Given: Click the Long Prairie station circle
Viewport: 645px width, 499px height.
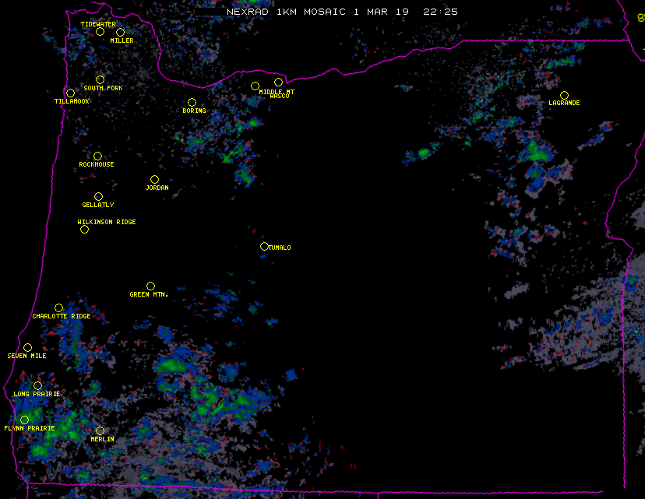Looking at the screenshot, I should click(x=37, y=385).
